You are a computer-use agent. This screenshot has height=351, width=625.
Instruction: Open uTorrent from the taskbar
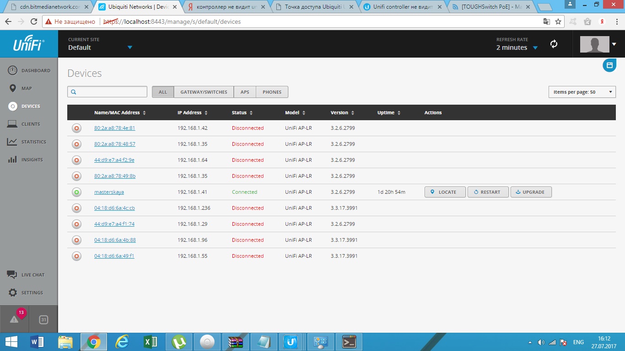179,341
